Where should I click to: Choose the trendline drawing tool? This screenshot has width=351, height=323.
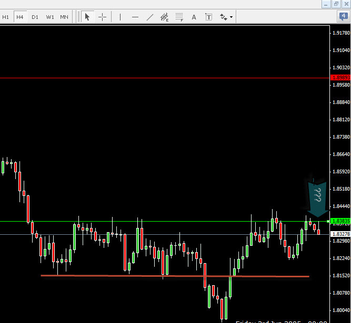(150, 17)
